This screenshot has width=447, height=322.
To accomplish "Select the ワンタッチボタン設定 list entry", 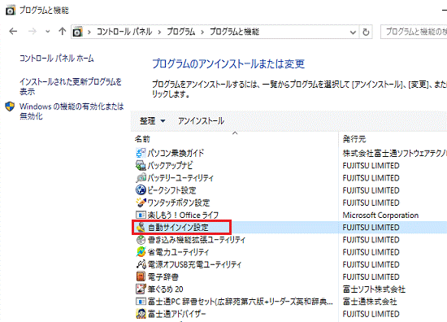I will (179, 202).
